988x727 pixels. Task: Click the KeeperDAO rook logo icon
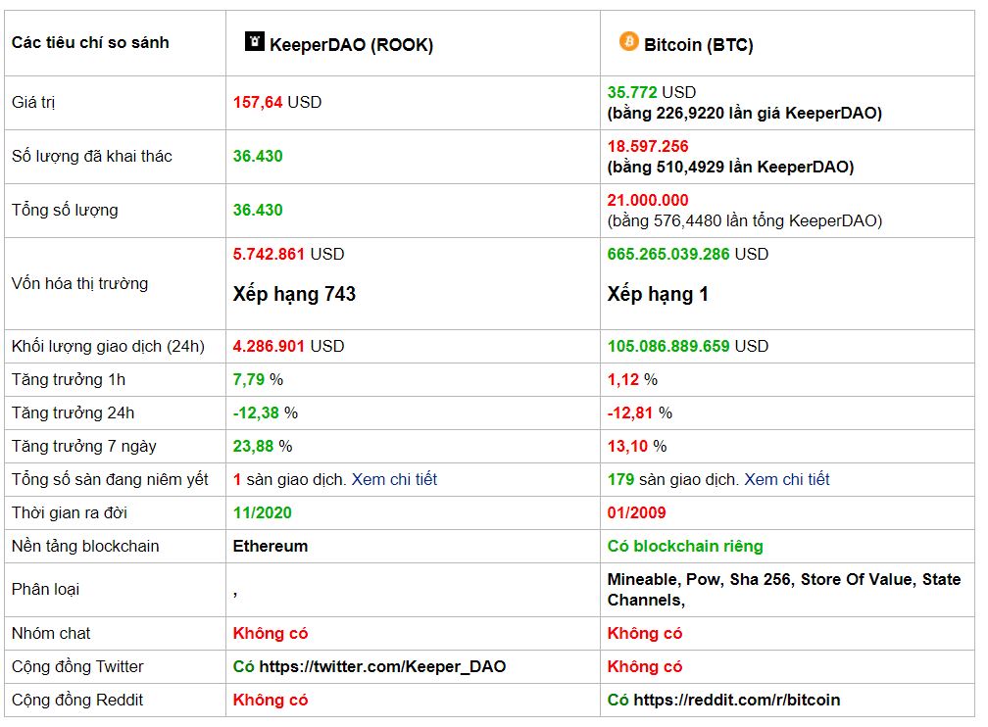(x=255, y=42)
